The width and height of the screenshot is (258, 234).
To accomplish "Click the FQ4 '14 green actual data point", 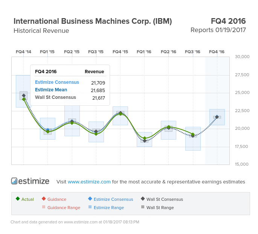I will point(24,99).
